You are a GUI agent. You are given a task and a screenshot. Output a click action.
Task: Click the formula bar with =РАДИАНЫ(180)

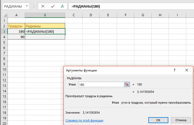pos(131,6)
